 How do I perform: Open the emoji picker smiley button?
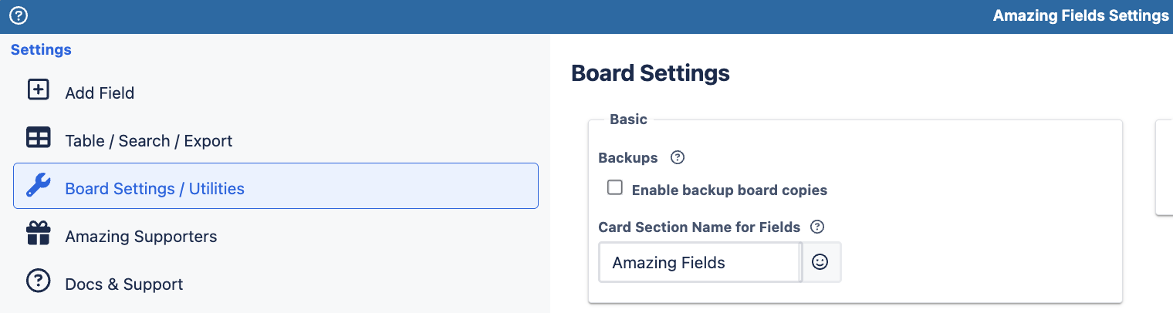(821, 262)
